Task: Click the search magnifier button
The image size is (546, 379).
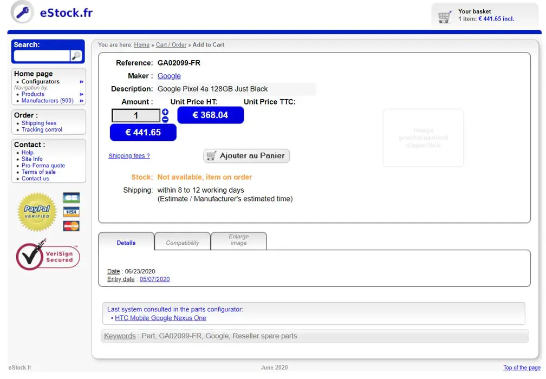Action: (76, 56)
